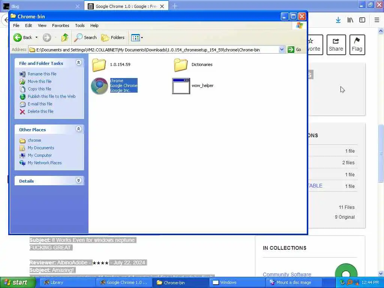Select the wow_helper executable icon

tap(181, 86)
